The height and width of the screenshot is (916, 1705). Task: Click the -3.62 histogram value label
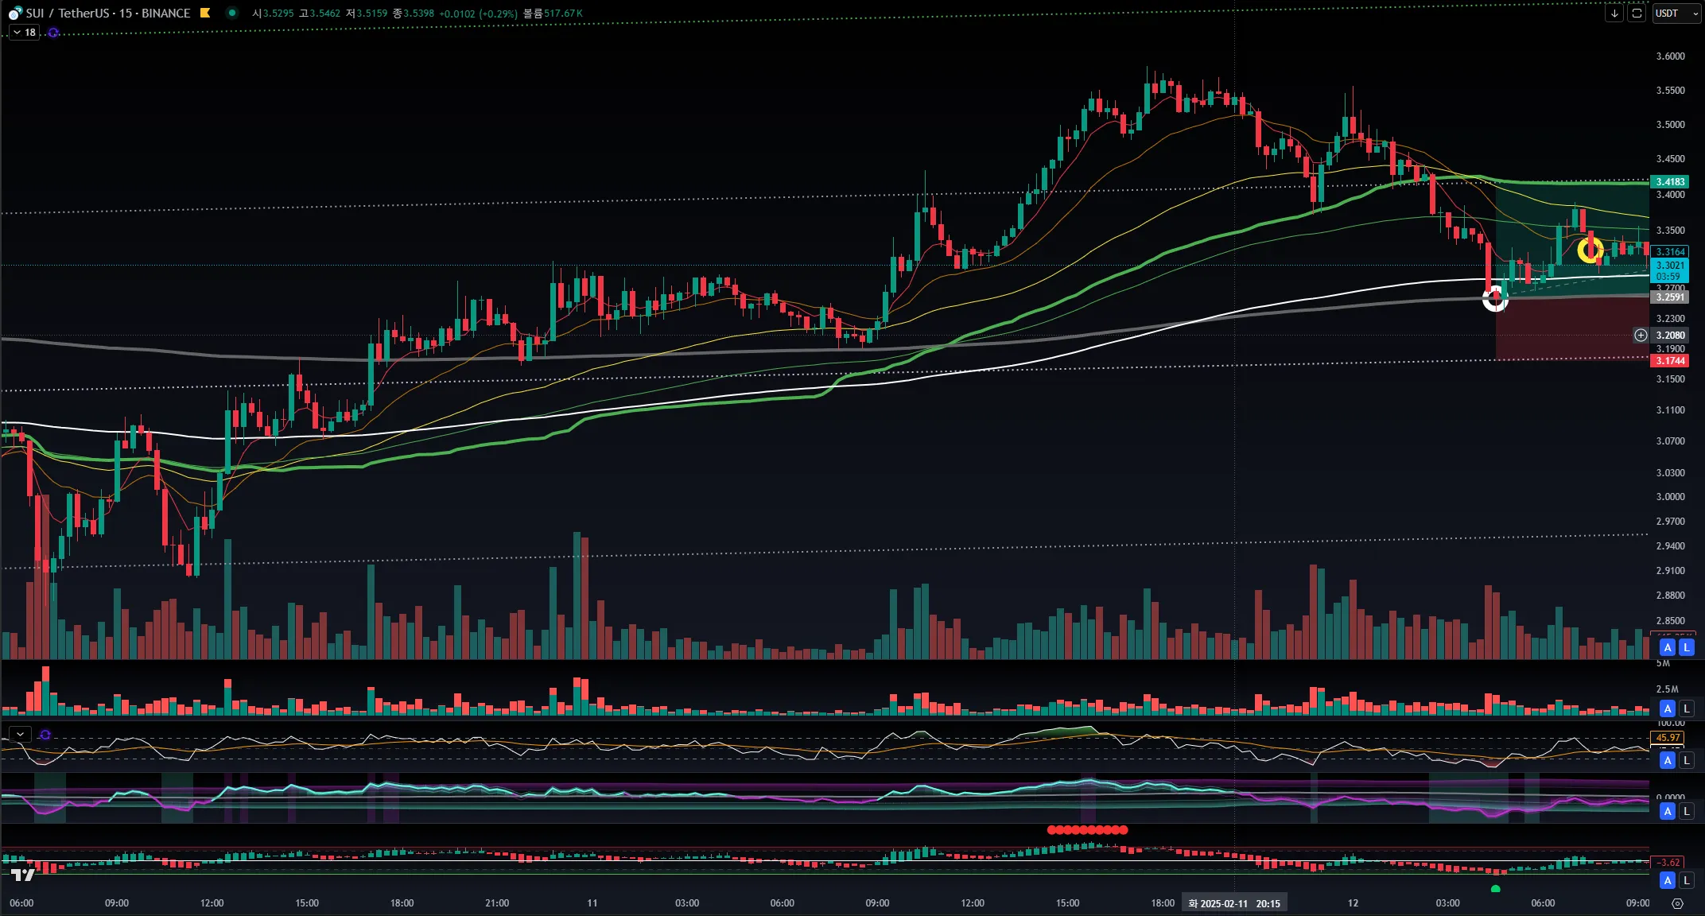[x=1668, y=863]
